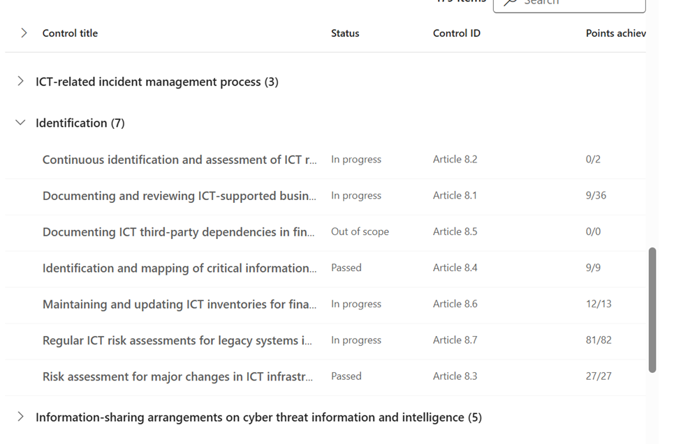
Task: Sort by Status column header
Action: pyautogui.click(x=345, y=33)
